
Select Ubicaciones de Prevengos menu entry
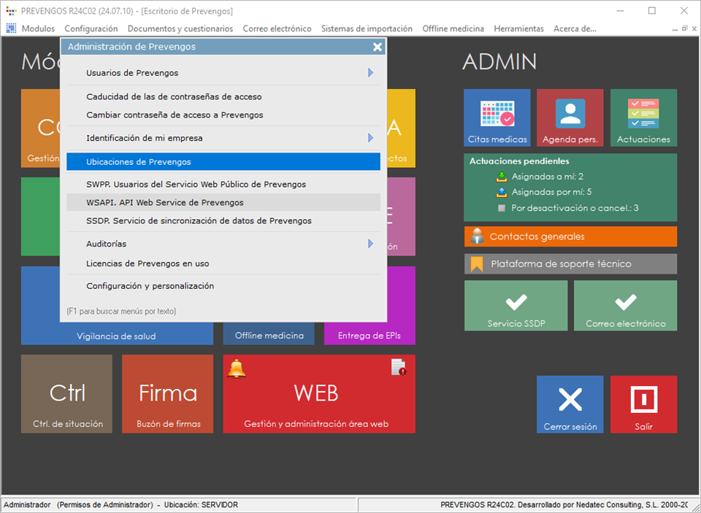pos(223,162)
